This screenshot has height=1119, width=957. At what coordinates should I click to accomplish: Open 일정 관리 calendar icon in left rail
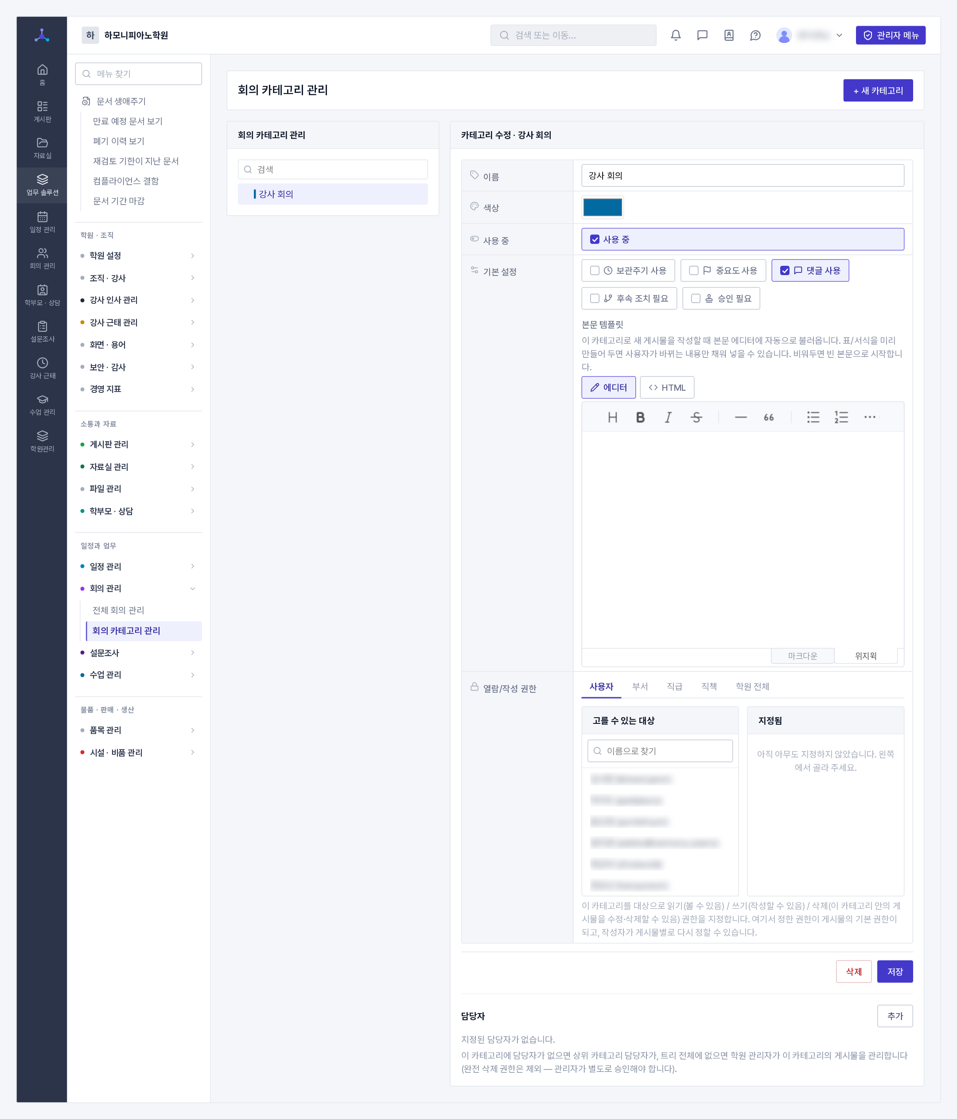(42, 221)
